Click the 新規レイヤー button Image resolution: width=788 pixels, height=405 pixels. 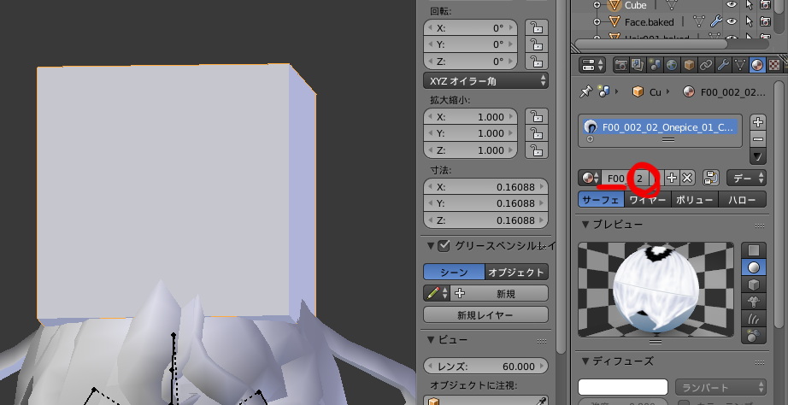click(x=485, y=315)
